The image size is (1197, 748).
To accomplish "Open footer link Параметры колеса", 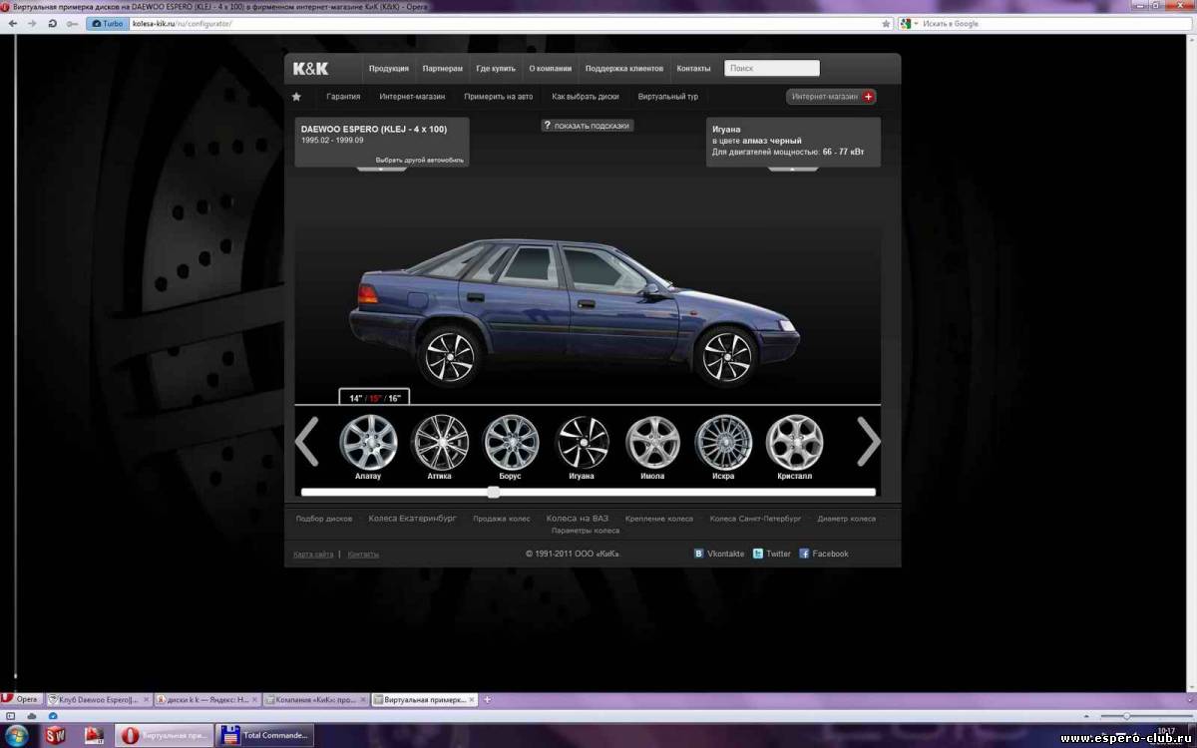I will 586,531.
